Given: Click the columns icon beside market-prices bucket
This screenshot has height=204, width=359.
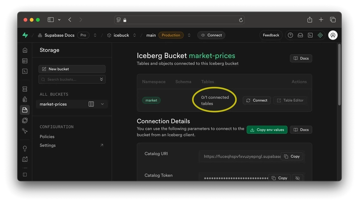Looking at the screenshot, I should click(91, 104).
